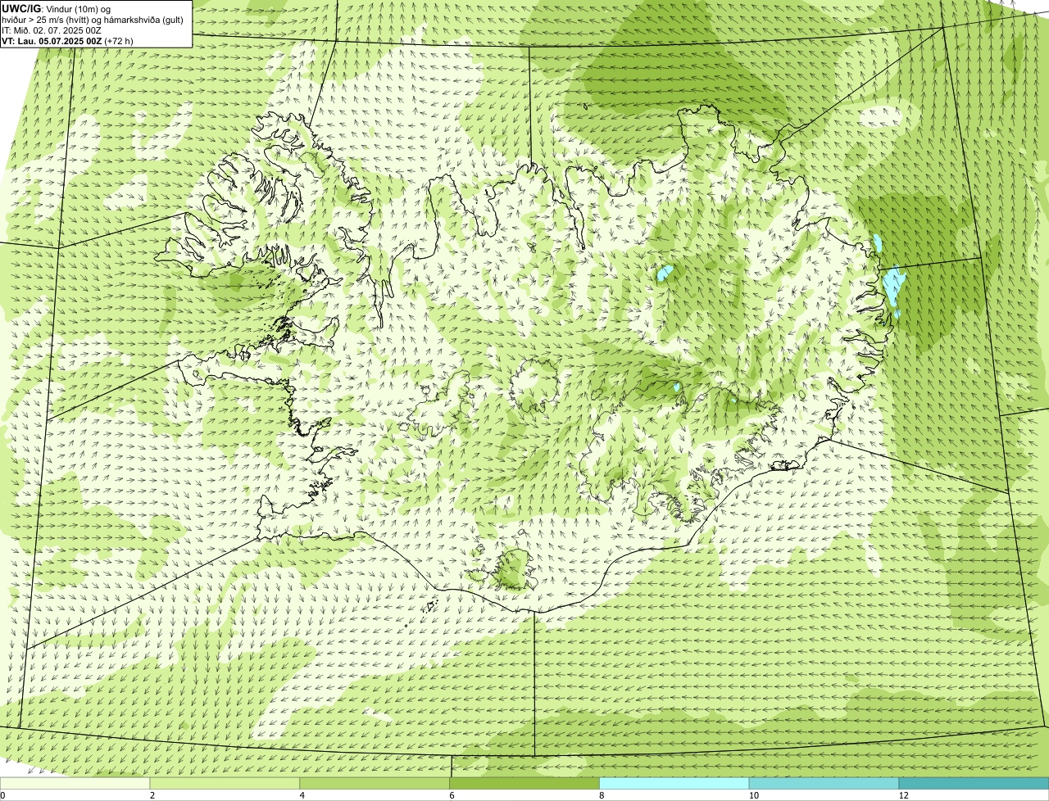Image resolution: width=1049 pixels, height=801 pixels.
Task: Pick the light cyan 8–10 colorbar segment
Action: click(675, 783)
